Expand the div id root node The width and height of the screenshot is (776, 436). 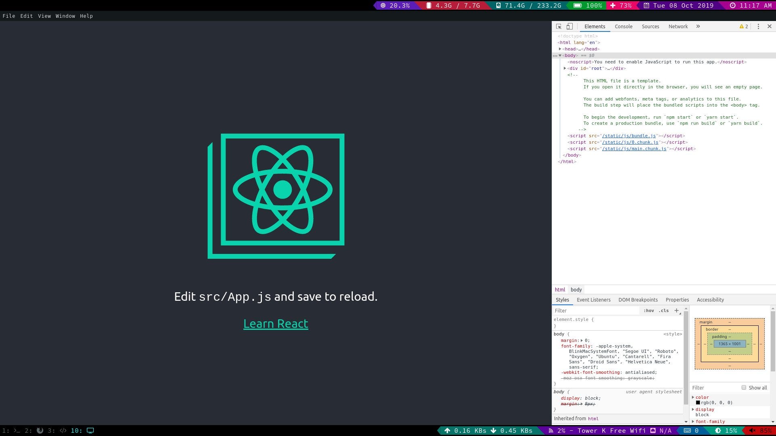(x=565, y=68)
